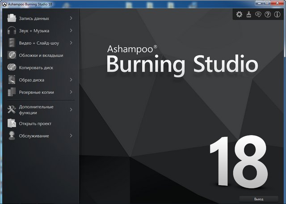Expand the Резервные копии submenu arrow
286x204 pixels.
tap(71, 92)
